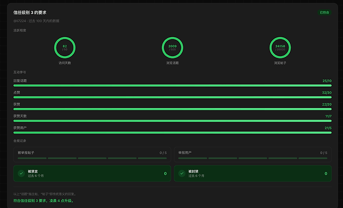
Task: Open the 举报用户 compliance card
Action: tap(253, 155)
